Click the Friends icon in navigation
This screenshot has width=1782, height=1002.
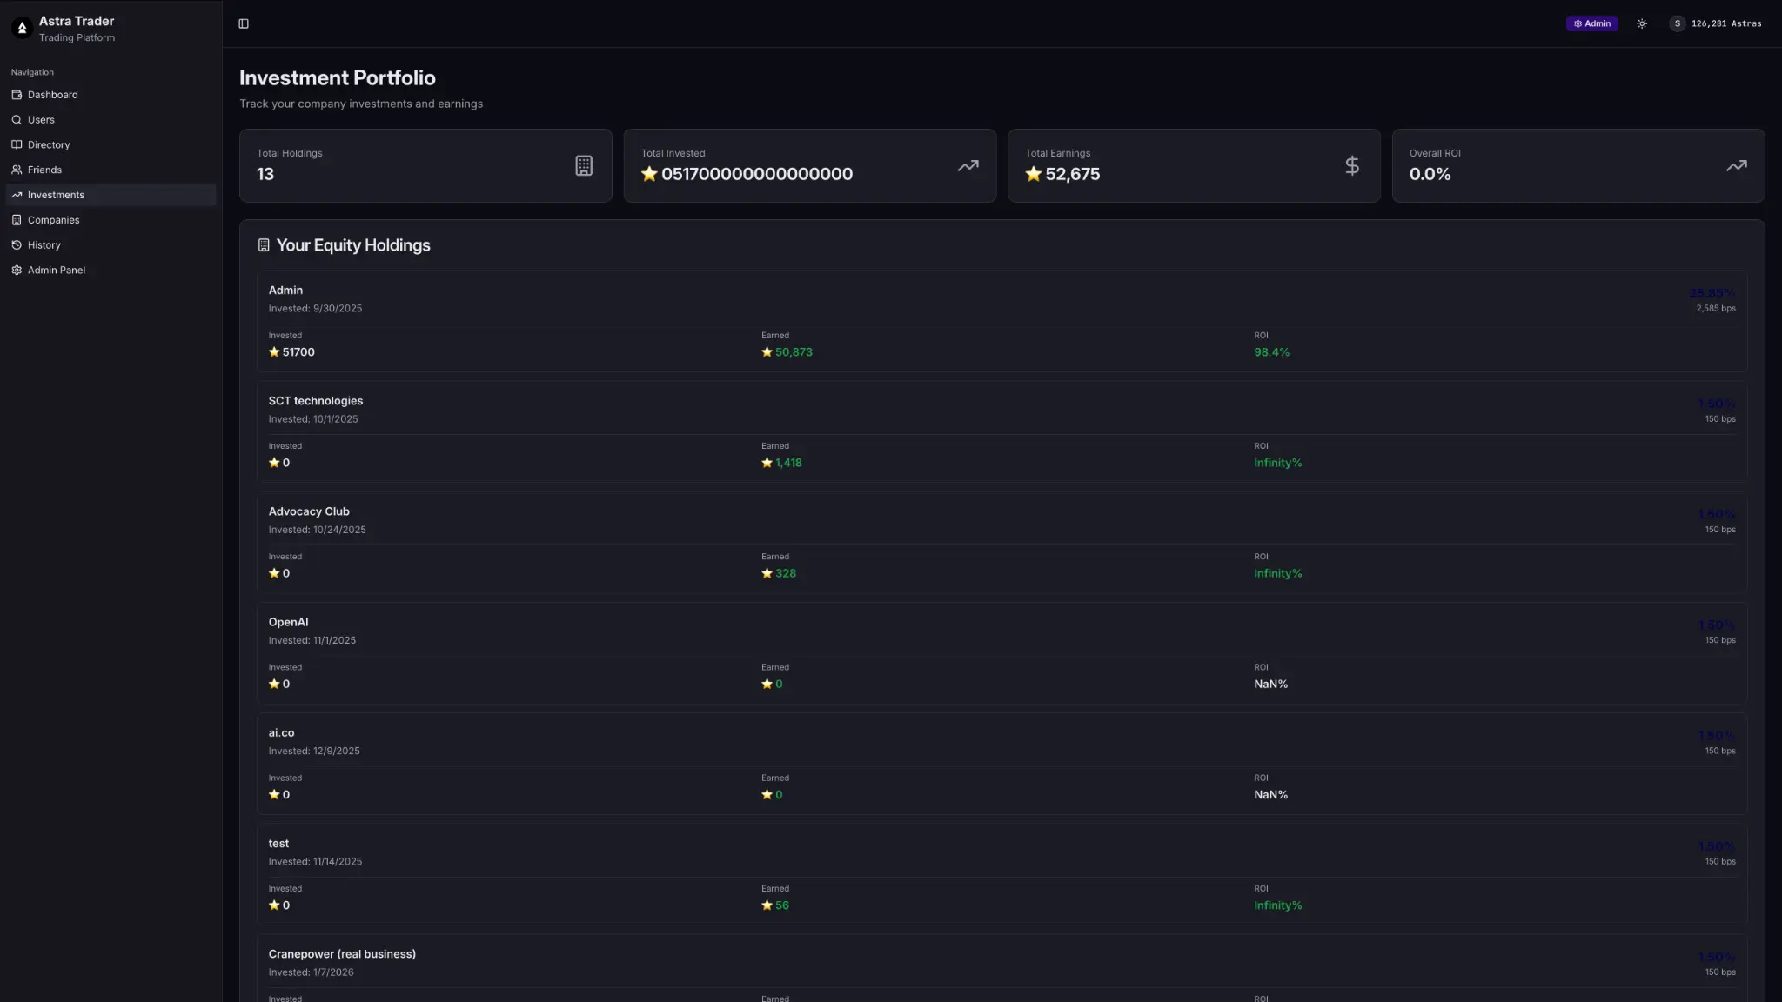17,170
